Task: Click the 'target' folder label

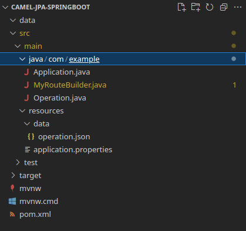Action: [31, 176]
